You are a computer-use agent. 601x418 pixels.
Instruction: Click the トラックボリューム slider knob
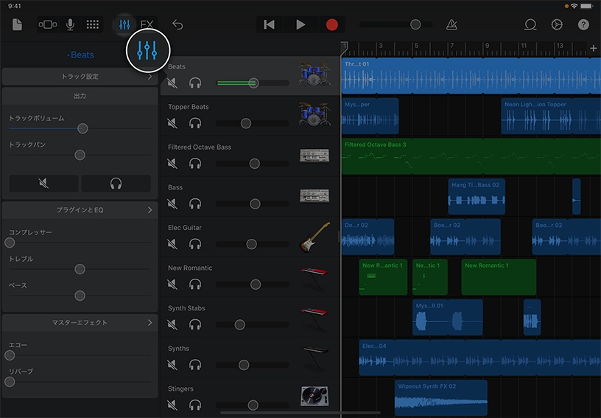[82, 128]
